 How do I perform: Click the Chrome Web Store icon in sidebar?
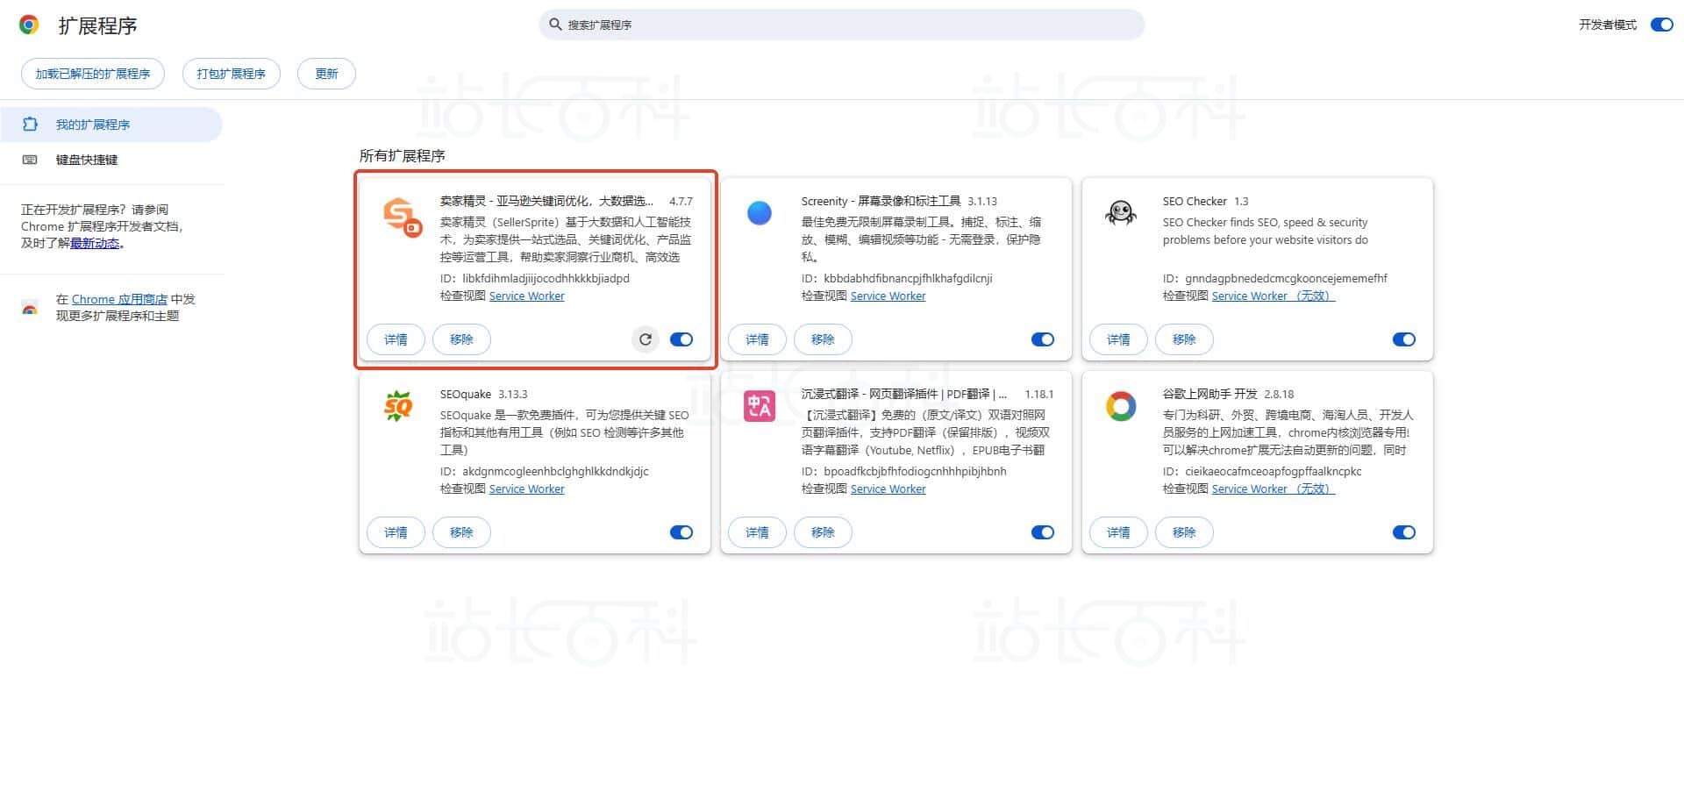click(30, 307)
